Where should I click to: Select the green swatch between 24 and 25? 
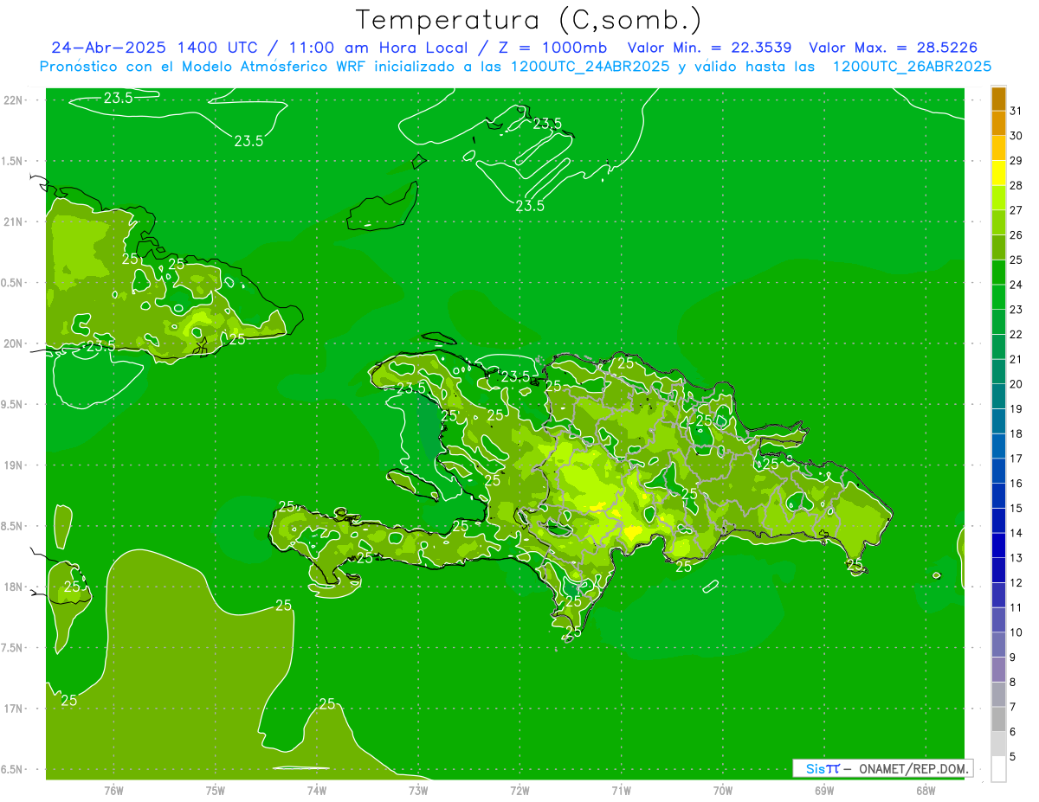[998, 272]
